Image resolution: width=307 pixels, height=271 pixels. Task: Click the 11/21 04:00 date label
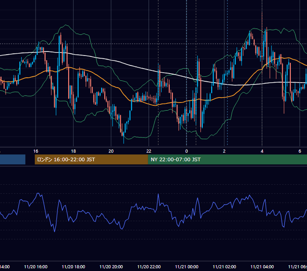pyautogui.click(x=262, y=266)
